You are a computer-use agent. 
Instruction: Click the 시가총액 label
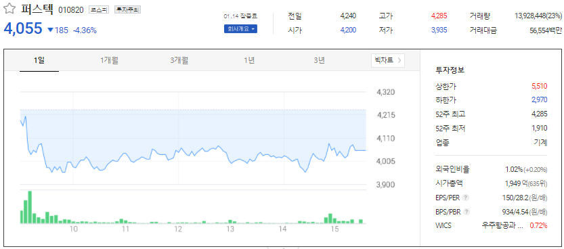tap(449, 183)
